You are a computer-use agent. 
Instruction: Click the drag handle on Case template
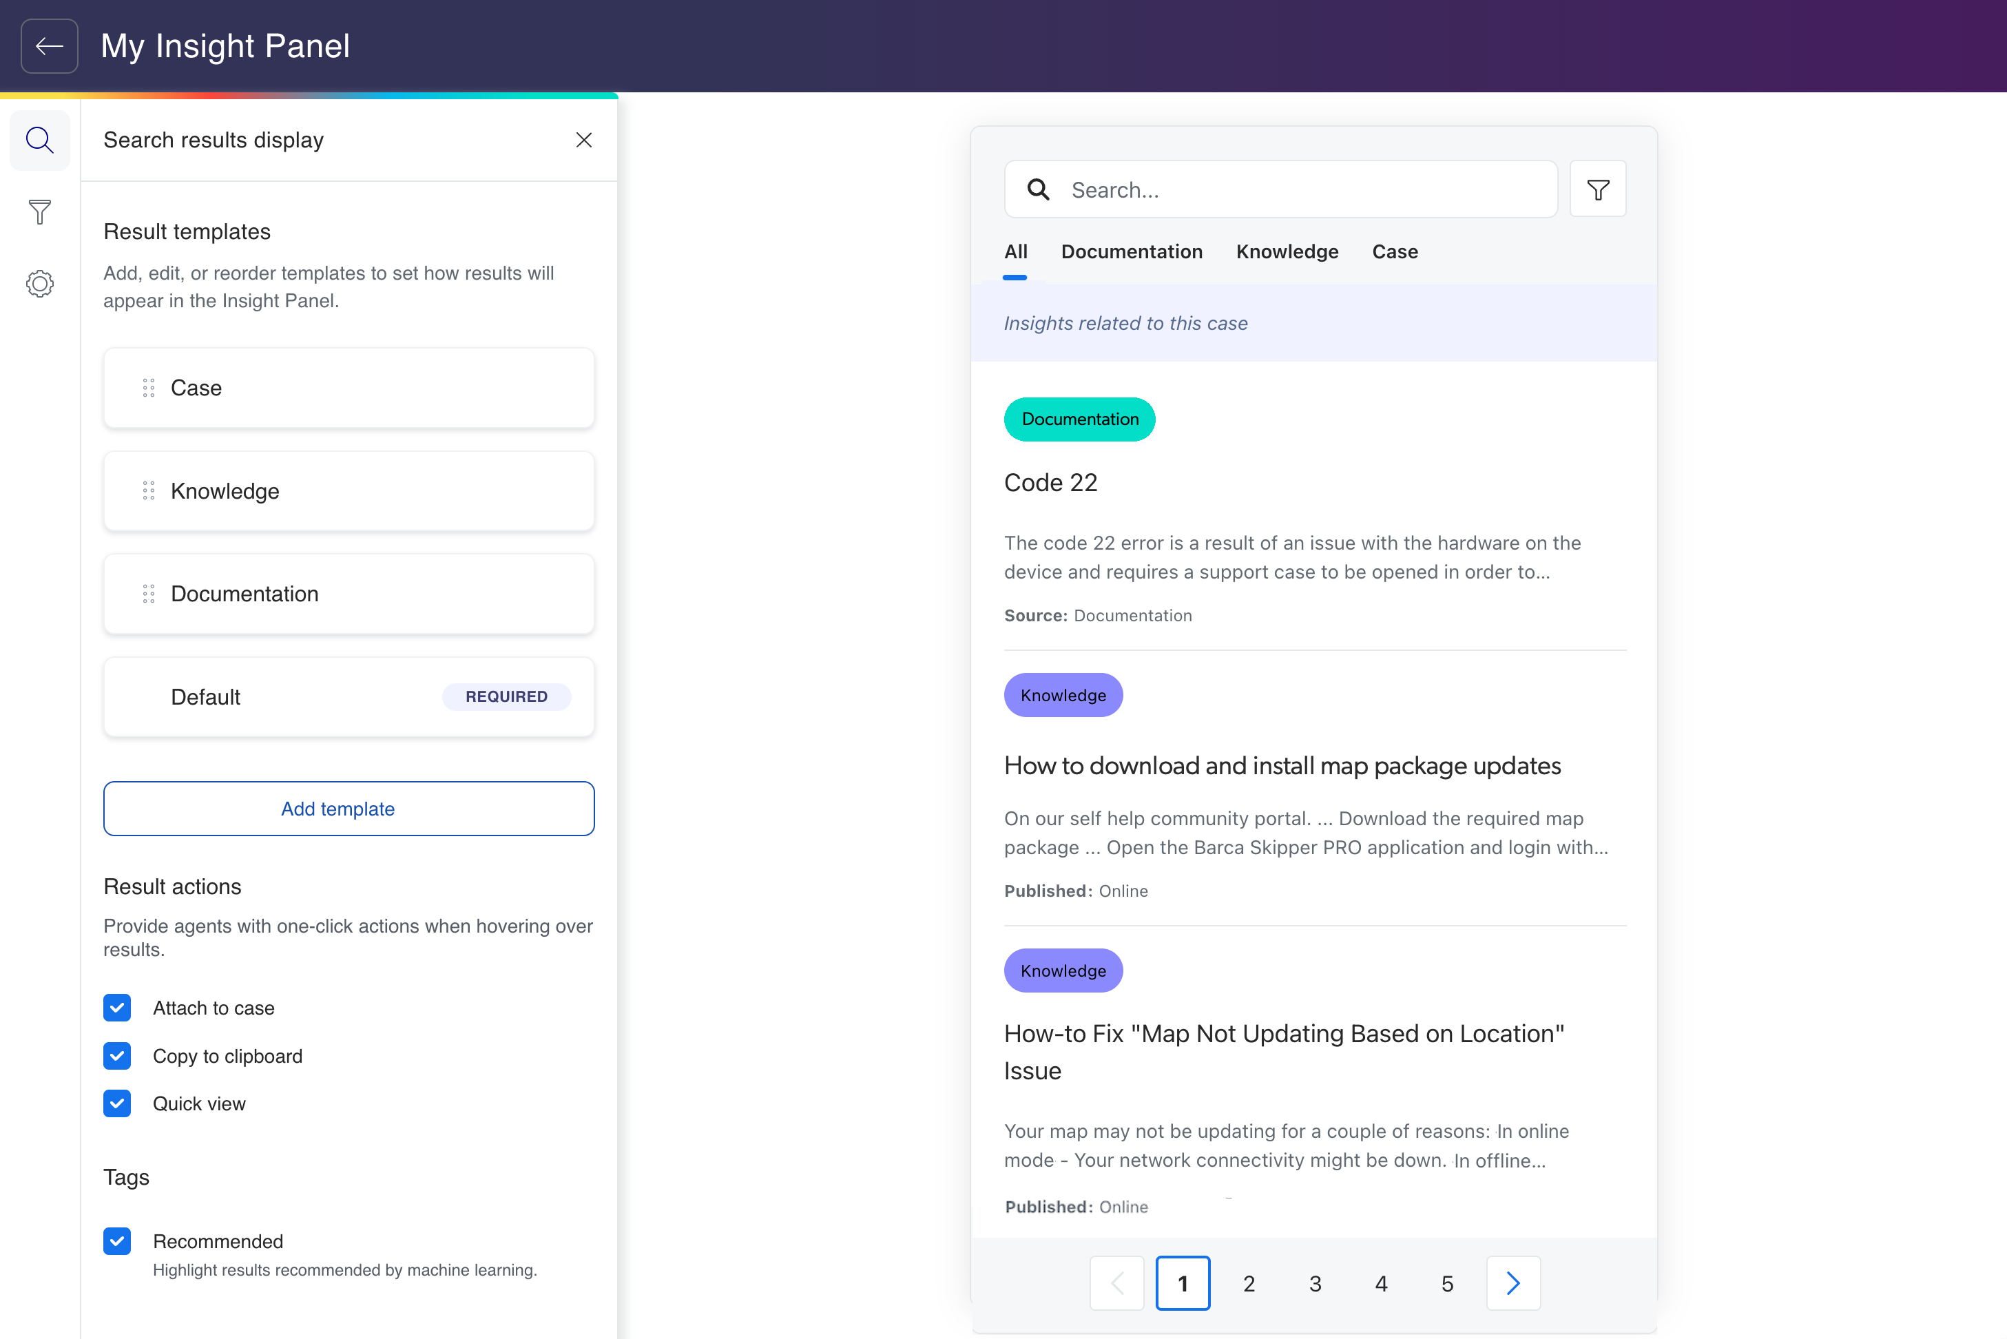tap(148, 387)
